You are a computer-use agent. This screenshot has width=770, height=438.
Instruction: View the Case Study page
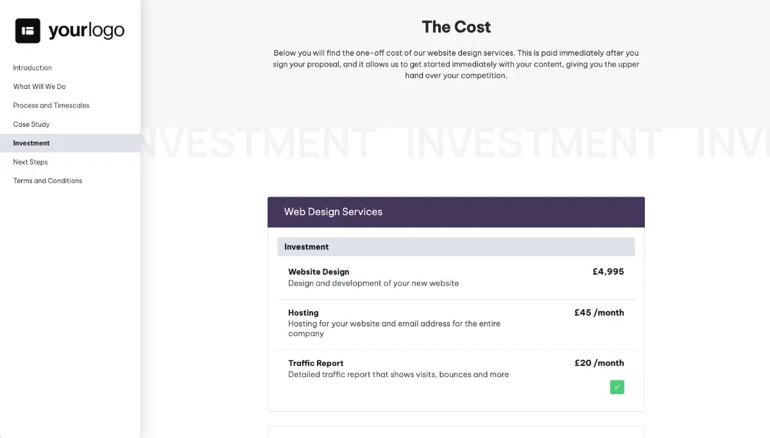pyautogui.click(x=32, y=124)
